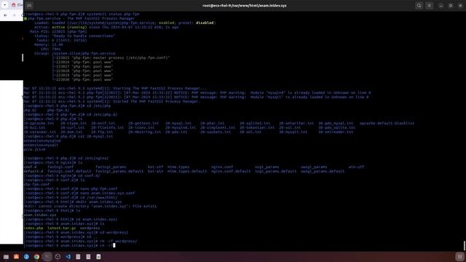
Task: Open the first document icon in taskbar
Action: tap(78, 257)
